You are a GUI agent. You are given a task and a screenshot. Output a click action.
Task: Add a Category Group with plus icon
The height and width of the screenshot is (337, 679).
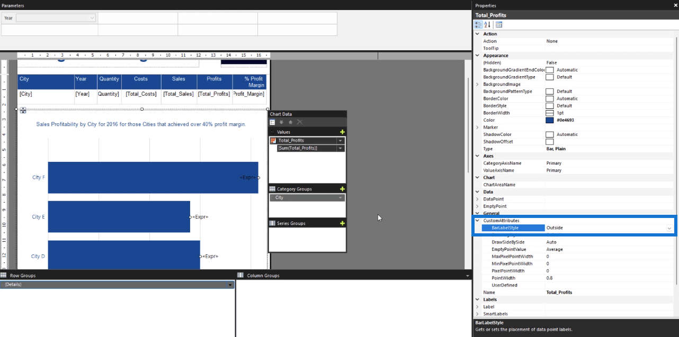(x=342, y=189)
